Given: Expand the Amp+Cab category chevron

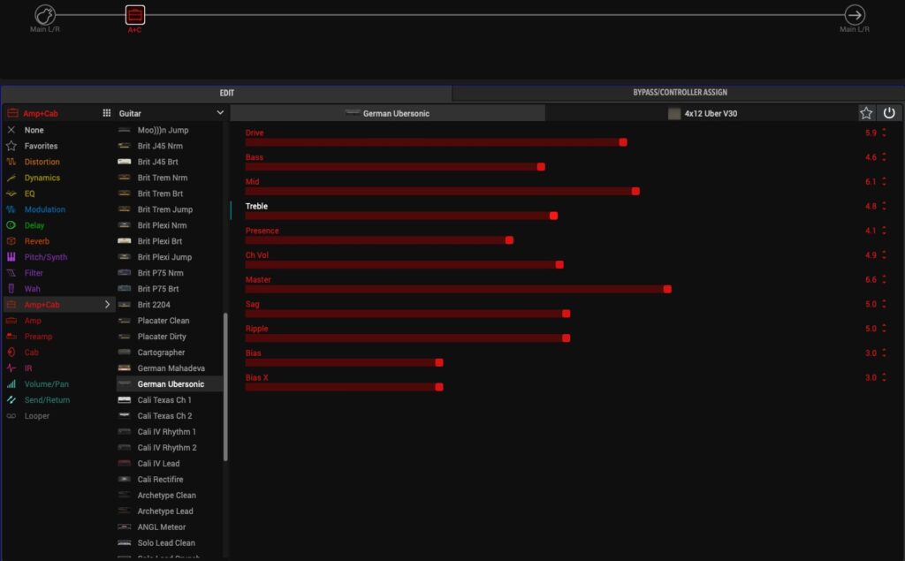Looking at the screenshot, I should click(108, 305).
